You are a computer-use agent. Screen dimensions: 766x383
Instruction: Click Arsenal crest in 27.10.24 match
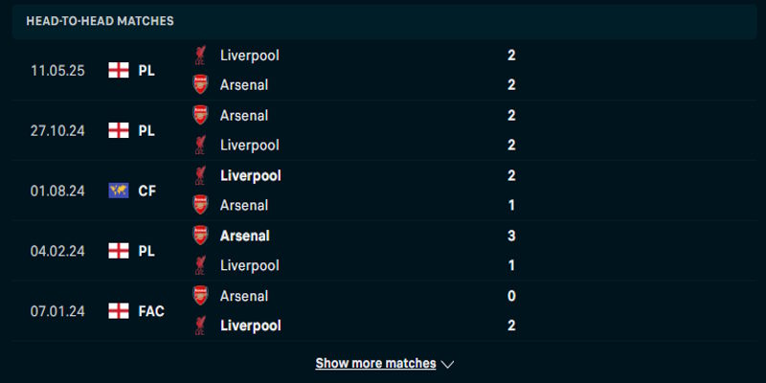point(200,115)
